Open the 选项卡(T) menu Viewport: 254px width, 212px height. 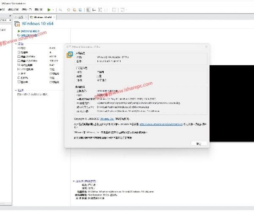pyautogui.click(x=27, y=10)
